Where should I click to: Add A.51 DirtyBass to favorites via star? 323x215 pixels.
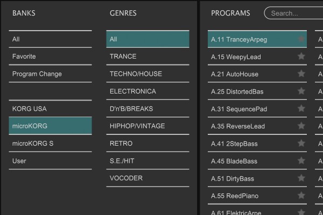pos(301,178)
